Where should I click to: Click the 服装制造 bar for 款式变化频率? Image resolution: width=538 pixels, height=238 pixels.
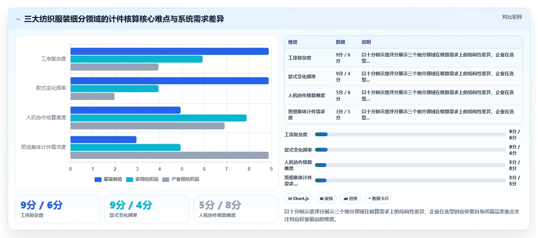(x=169, y=81)
